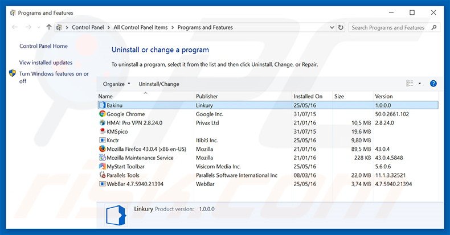This screenshot has height=235, width=450.
Task: Click the Mozilla Maintenance Service icon
Action: [102, 158]
